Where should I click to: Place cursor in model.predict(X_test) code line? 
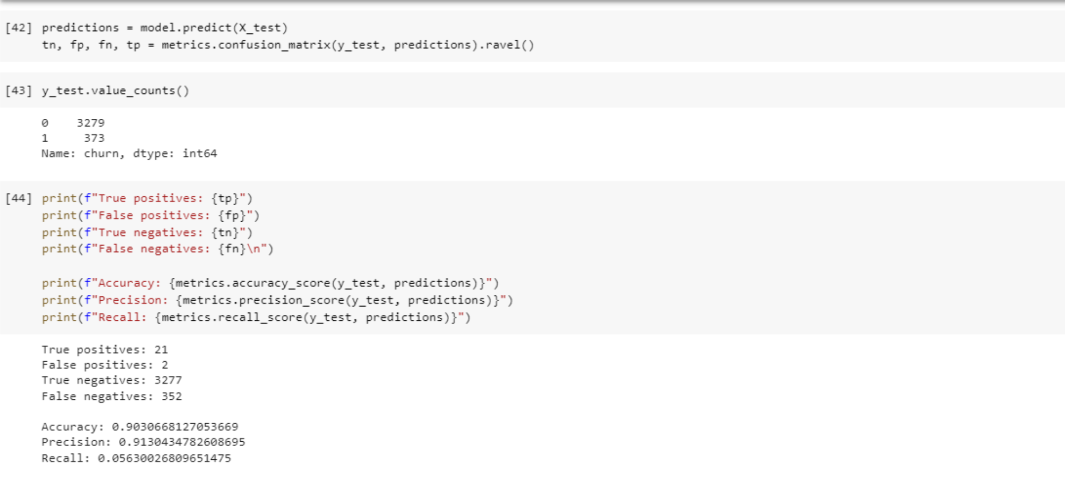pos(164,28)
